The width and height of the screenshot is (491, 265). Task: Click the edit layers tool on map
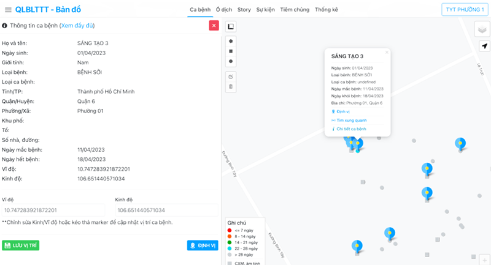(231, 77)
